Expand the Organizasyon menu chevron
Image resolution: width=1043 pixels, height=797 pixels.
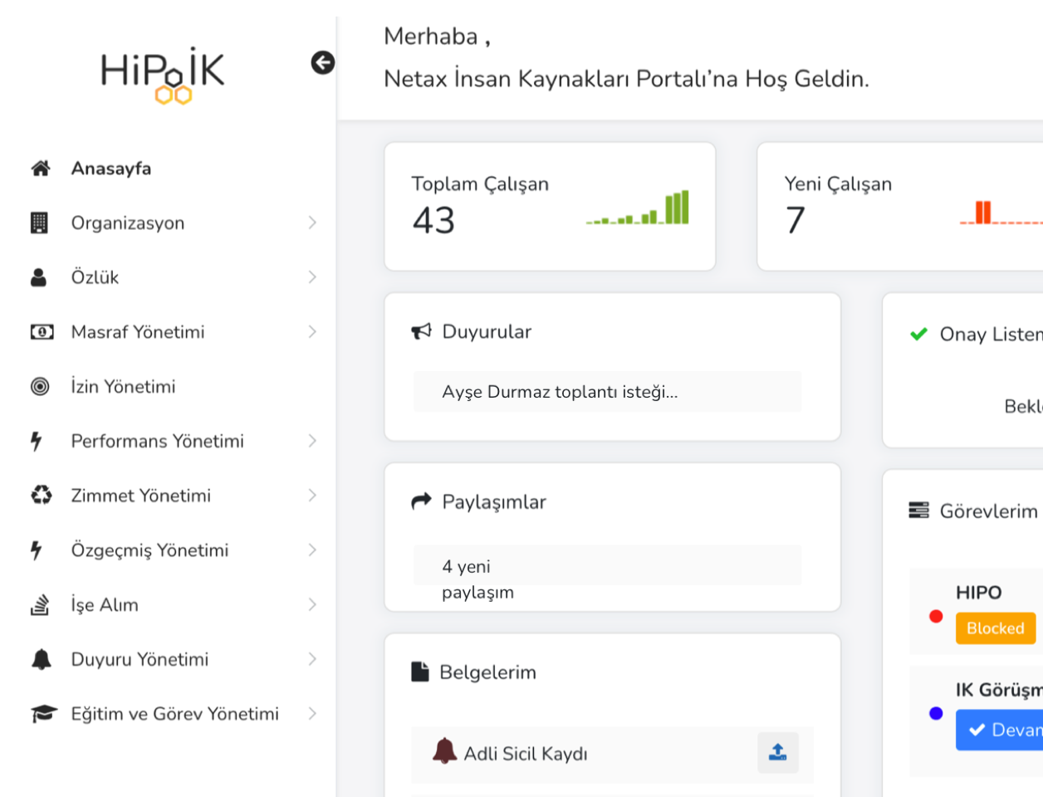pos(312,222)
